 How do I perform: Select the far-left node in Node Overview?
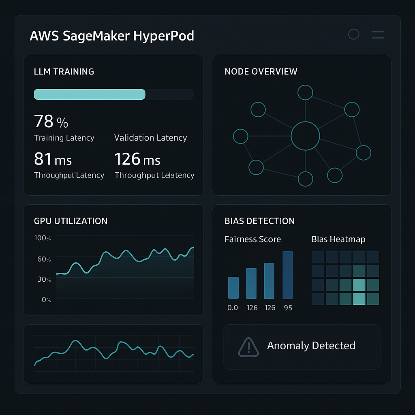coord(241,136)
